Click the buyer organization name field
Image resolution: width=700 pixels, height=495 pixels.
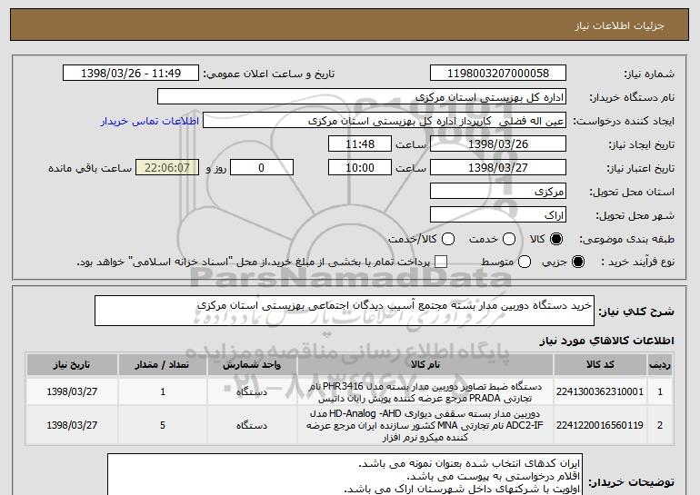pos(362,97)
